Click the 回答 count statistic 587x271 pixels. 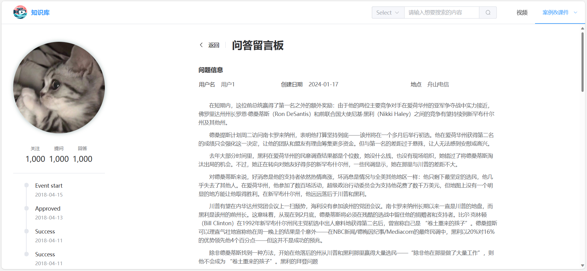(83, 159)
